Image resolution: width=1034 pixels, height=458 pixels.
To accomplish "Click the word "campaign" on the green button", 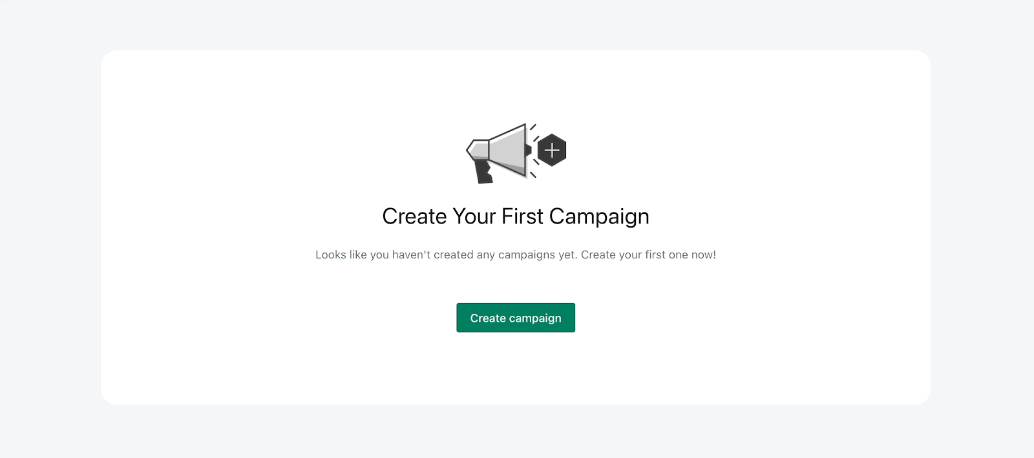I will pyautogui.click(x=535, y=318).
